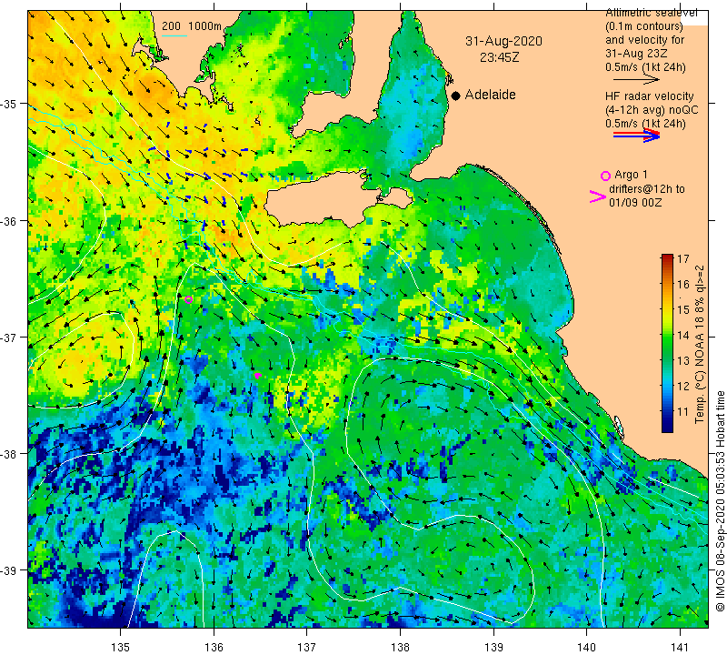This screenshot has height=655, width=727.
Task: Click the '12' colour bar tick label
Action: point(683,387)
